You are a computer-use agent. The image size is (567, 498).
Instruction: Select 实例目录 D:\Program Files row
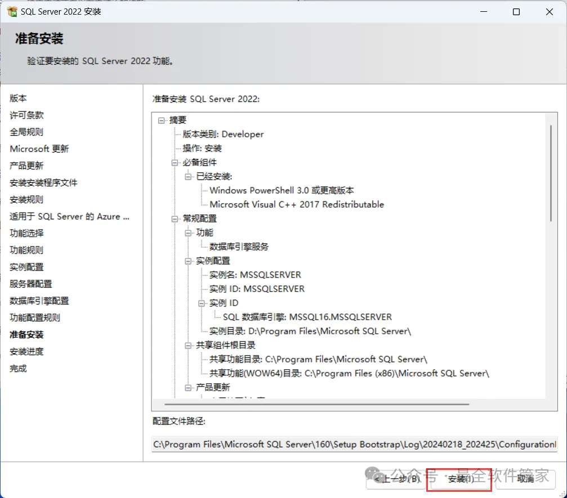click(x=310, y=332)
